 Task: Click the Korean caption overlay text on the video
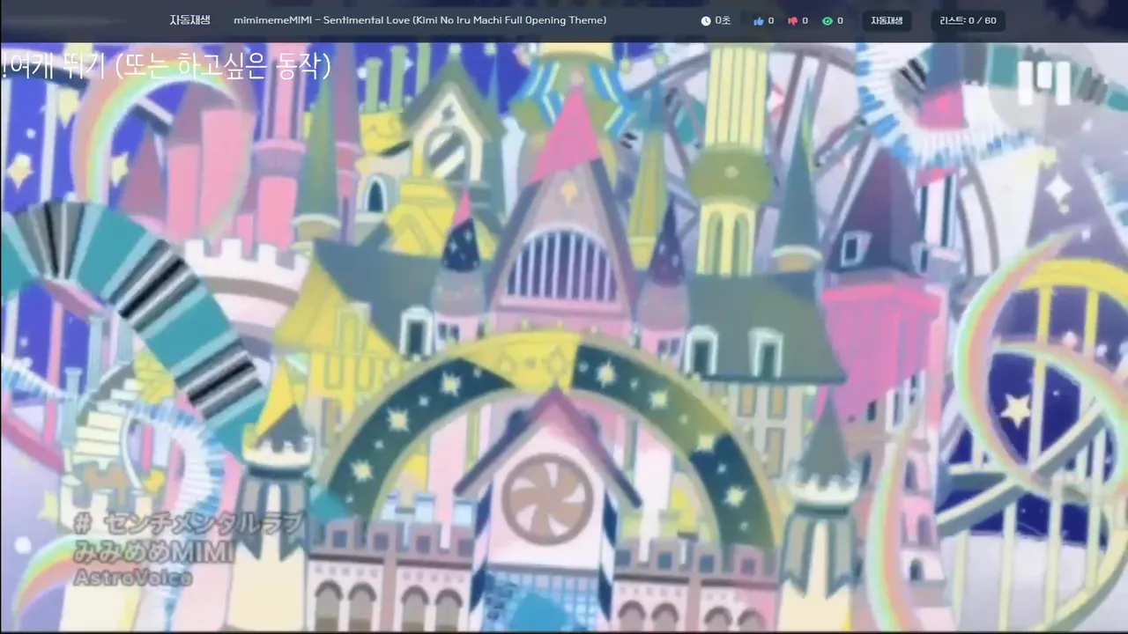tap(167, 65)
